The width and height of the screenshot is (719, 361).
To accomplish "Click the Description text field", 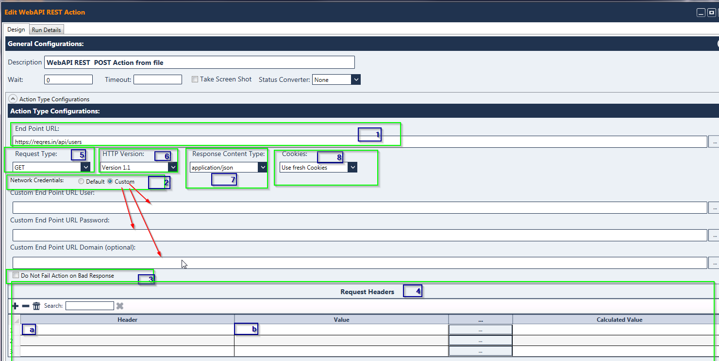I will coord(200,63).
